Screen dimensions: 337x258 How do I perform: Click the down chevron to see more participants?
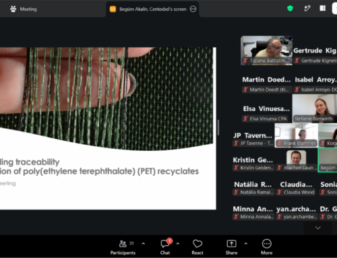[317, 228]
